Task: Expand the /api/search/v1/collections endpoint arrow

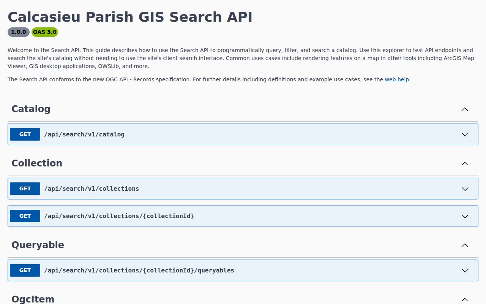Action: 465,189
